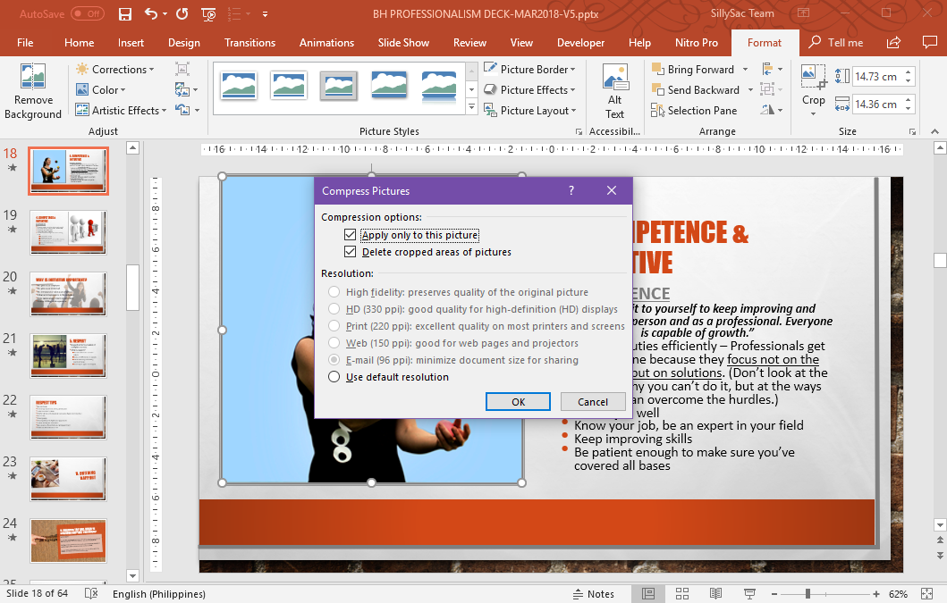Click the Crop tool icon
Image resolution: width=947 pixels, height=603 pixels.
(813, 77)
